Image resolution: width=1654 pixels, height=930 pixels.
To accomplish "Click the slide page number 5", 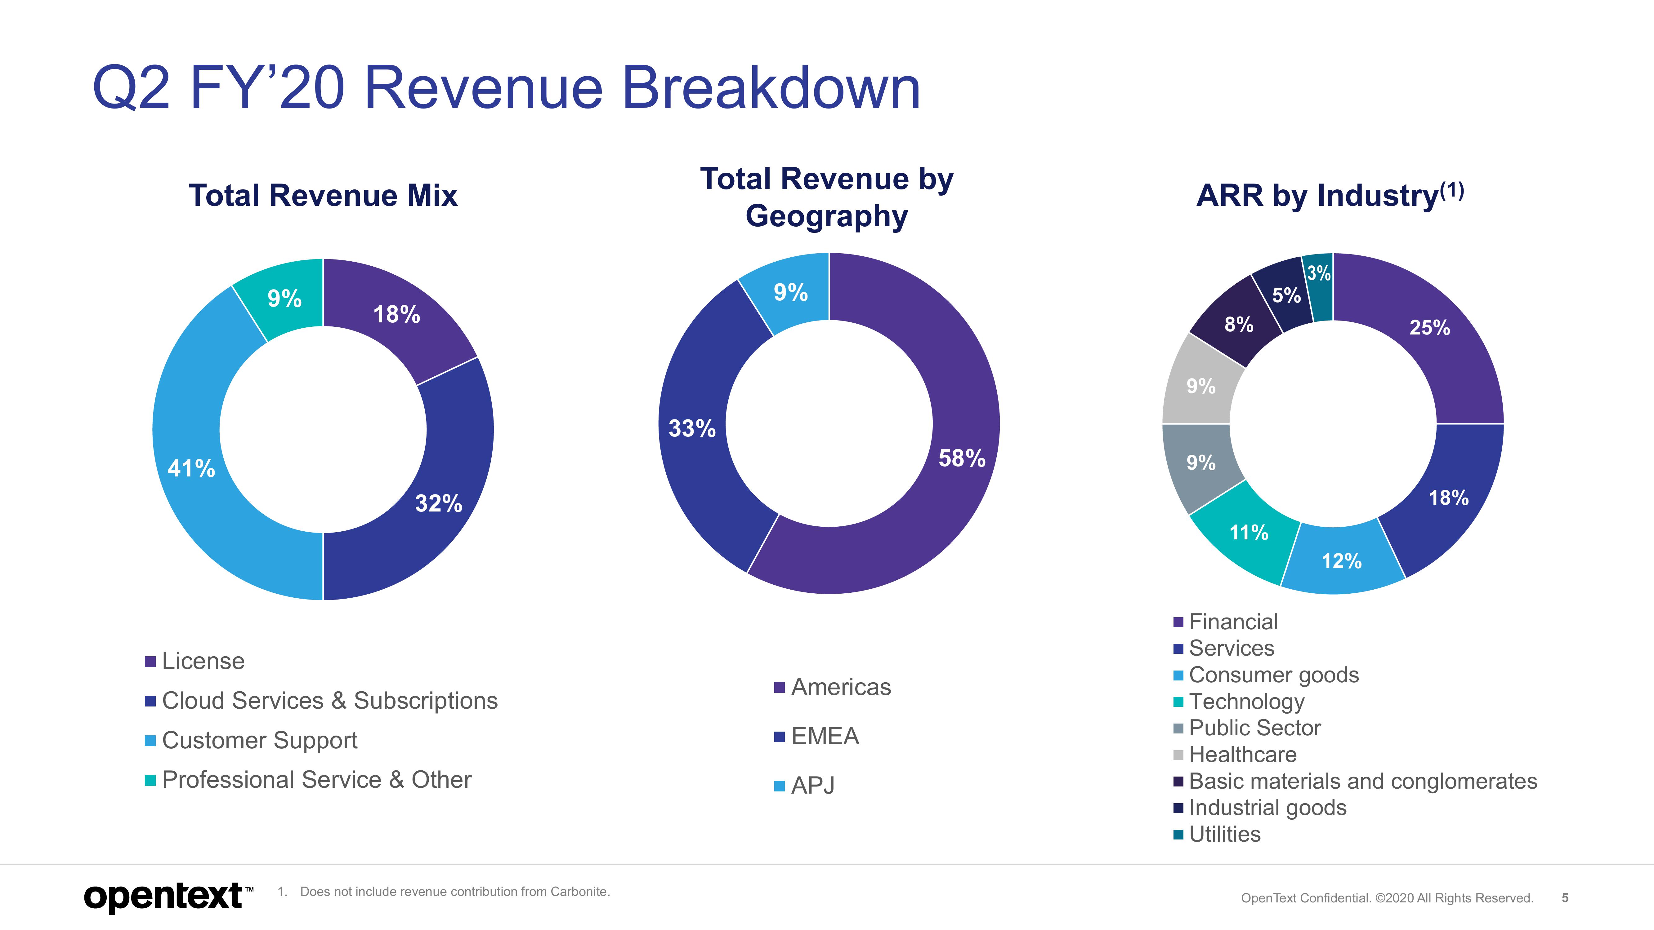I will pyautogui.click(x=1565, y=898).
